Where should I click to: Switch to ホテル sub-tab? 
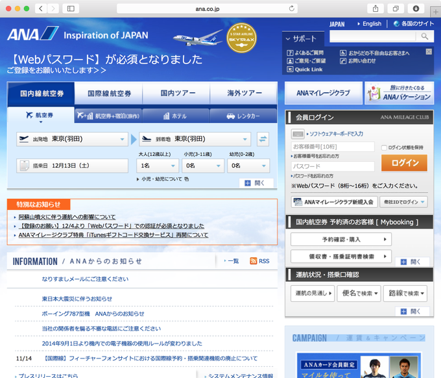pyautogui.click(x=176, y=116)
